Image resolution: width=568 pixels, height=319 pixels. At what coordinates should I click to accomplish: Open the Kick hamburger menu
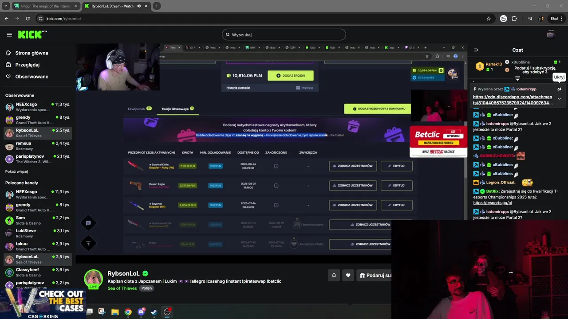coord(9,35)
